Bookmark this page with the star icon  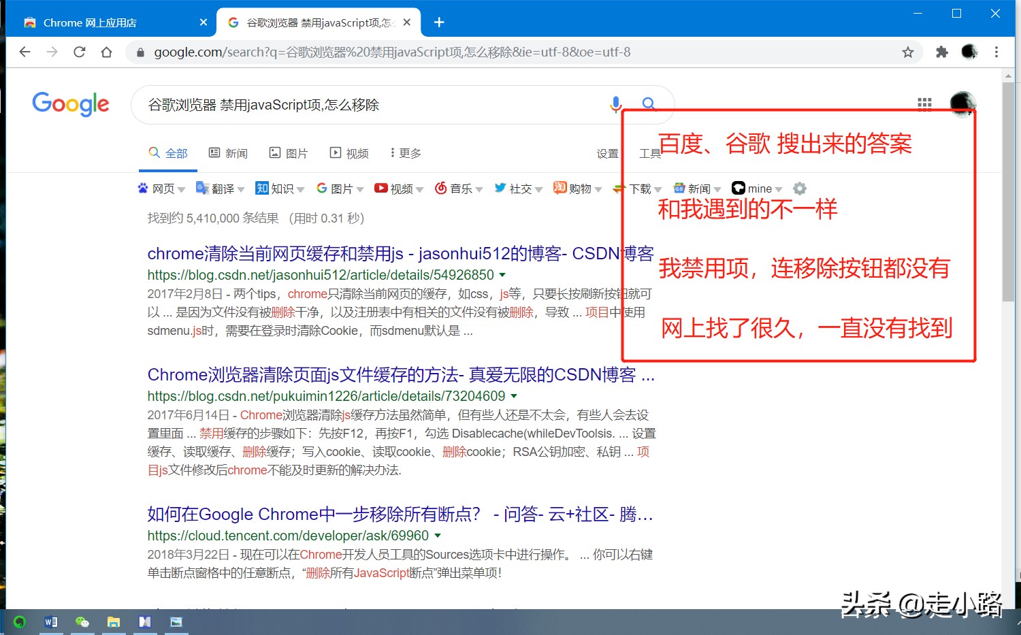point(907,52)
